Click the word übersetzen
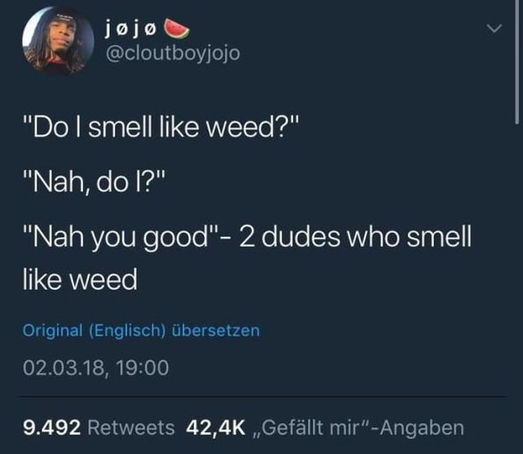 [x=216, y=330]
